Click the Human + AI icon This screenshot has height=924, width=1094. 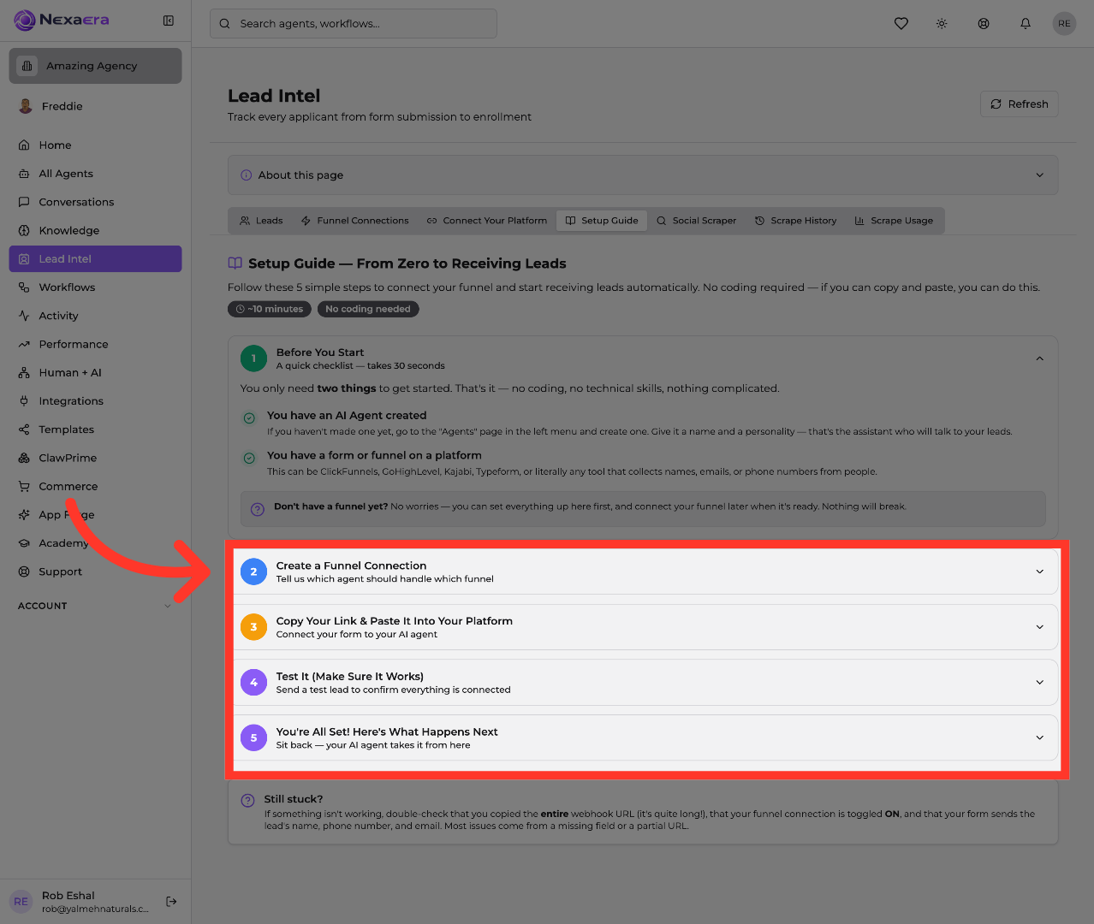click(x=24, y=373)
